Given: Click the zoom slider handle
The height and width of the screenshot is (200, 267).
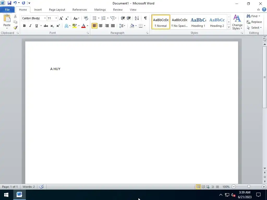Looking at the screenshot, I should click(x=249, y=187).
